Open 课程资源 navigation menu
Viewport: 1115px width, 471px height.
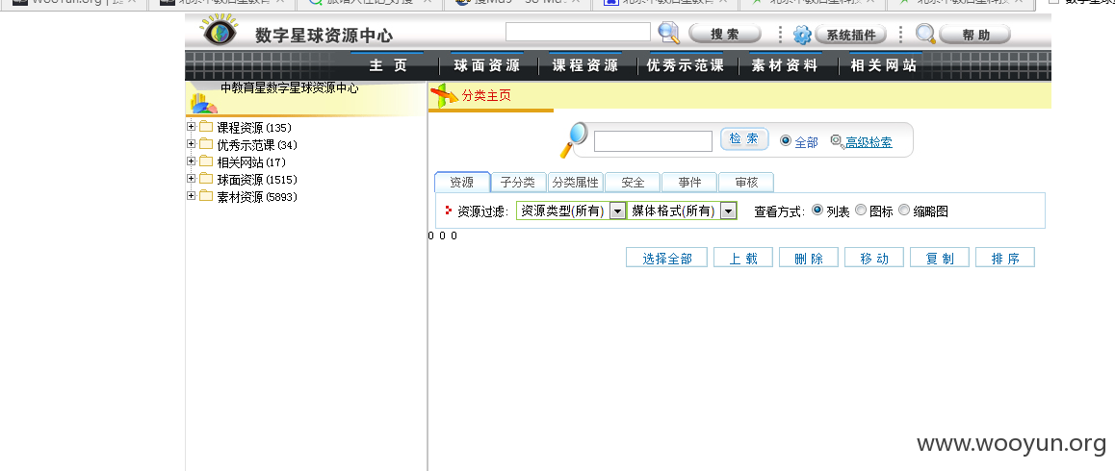(585, 66)
